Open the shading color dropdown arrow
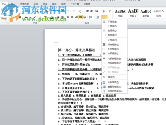 click(100, 17)
